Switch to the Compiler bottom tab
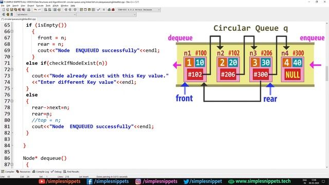The height and width of the screenshot is (185, 329). tap(8, 172)
